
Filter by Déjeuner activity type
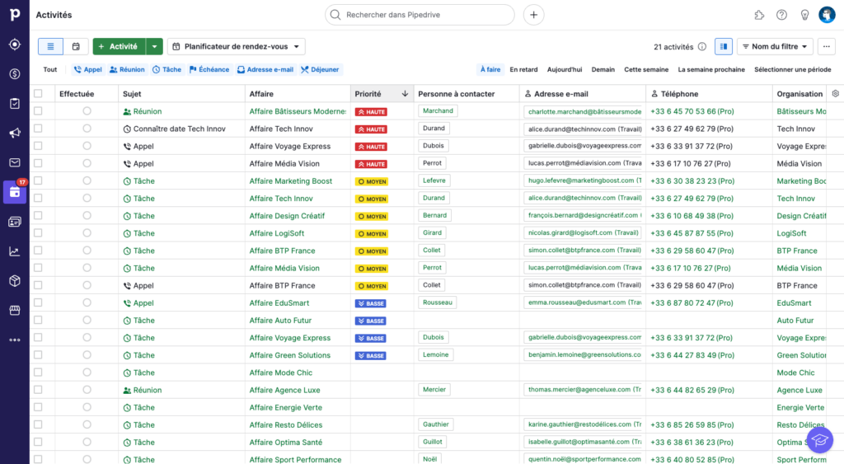pyautogui.click(x=320, y=69)
